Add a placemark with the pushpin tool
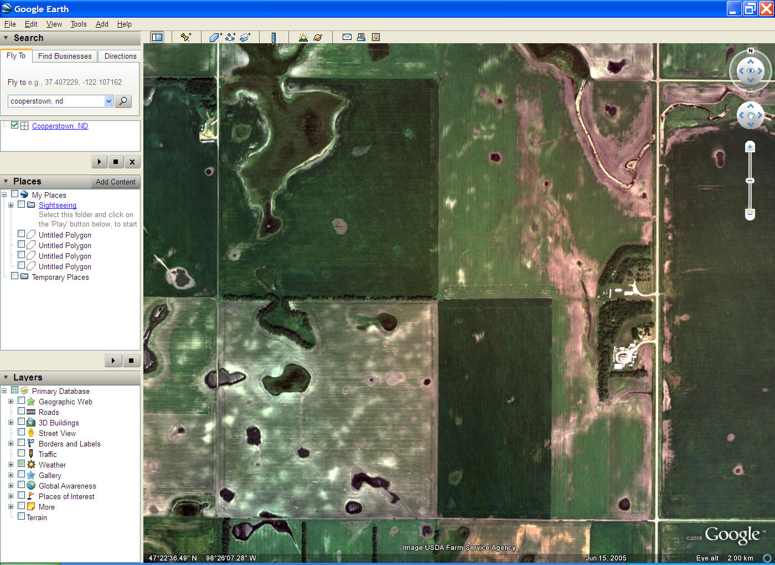This screenshot has height=565, width=775. pyautogui.click(x=186, y=37)
